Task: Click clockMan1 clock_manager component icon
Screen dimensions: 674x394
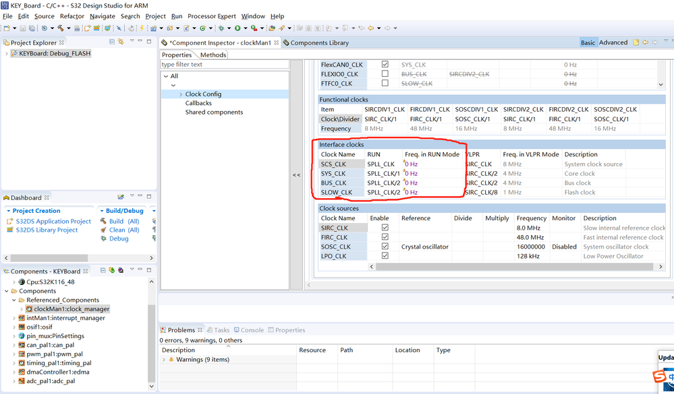Action: click(29, 309)
